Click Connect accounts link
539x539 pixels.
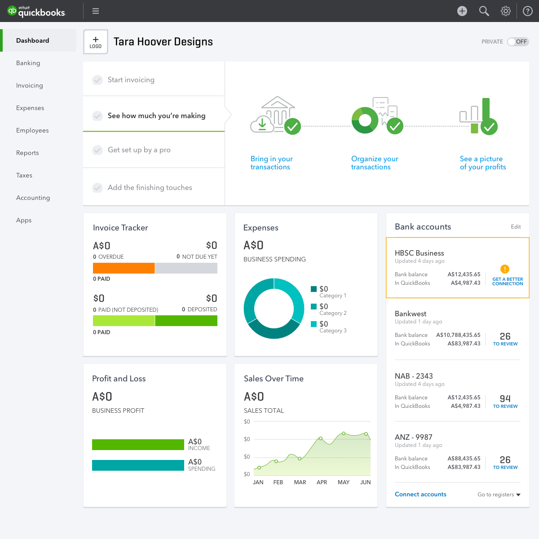tap(420, 494)
